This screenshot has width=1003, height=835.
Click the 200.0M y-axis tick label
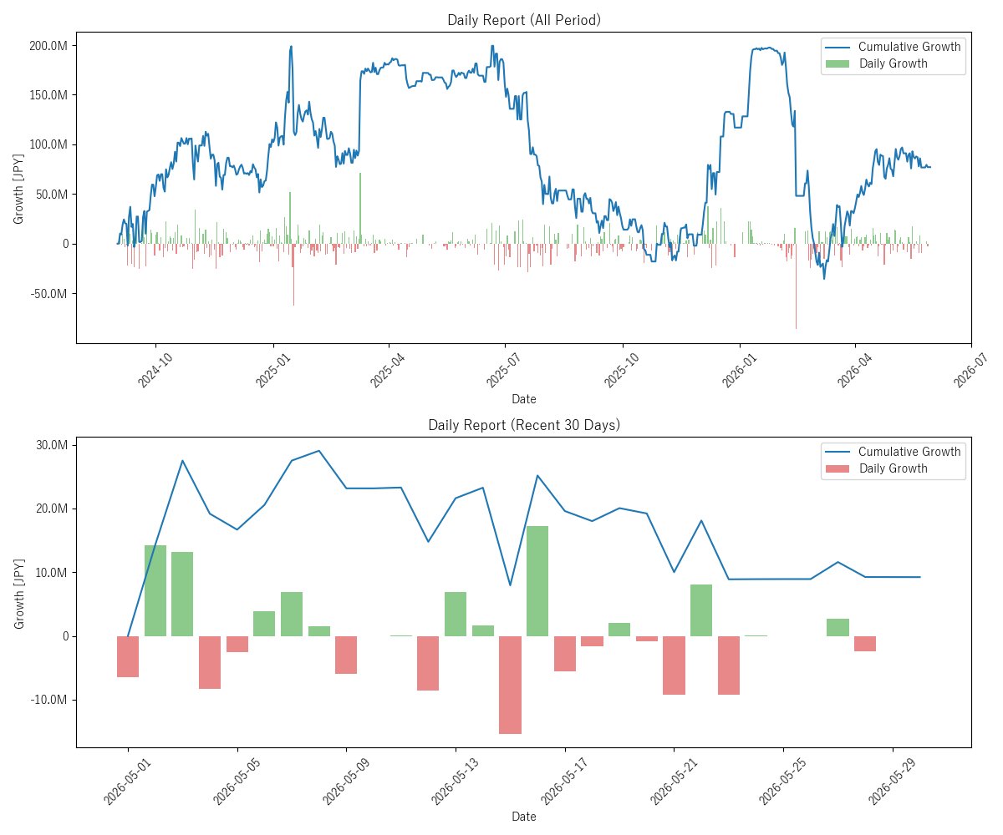click(x=50, y=45)
